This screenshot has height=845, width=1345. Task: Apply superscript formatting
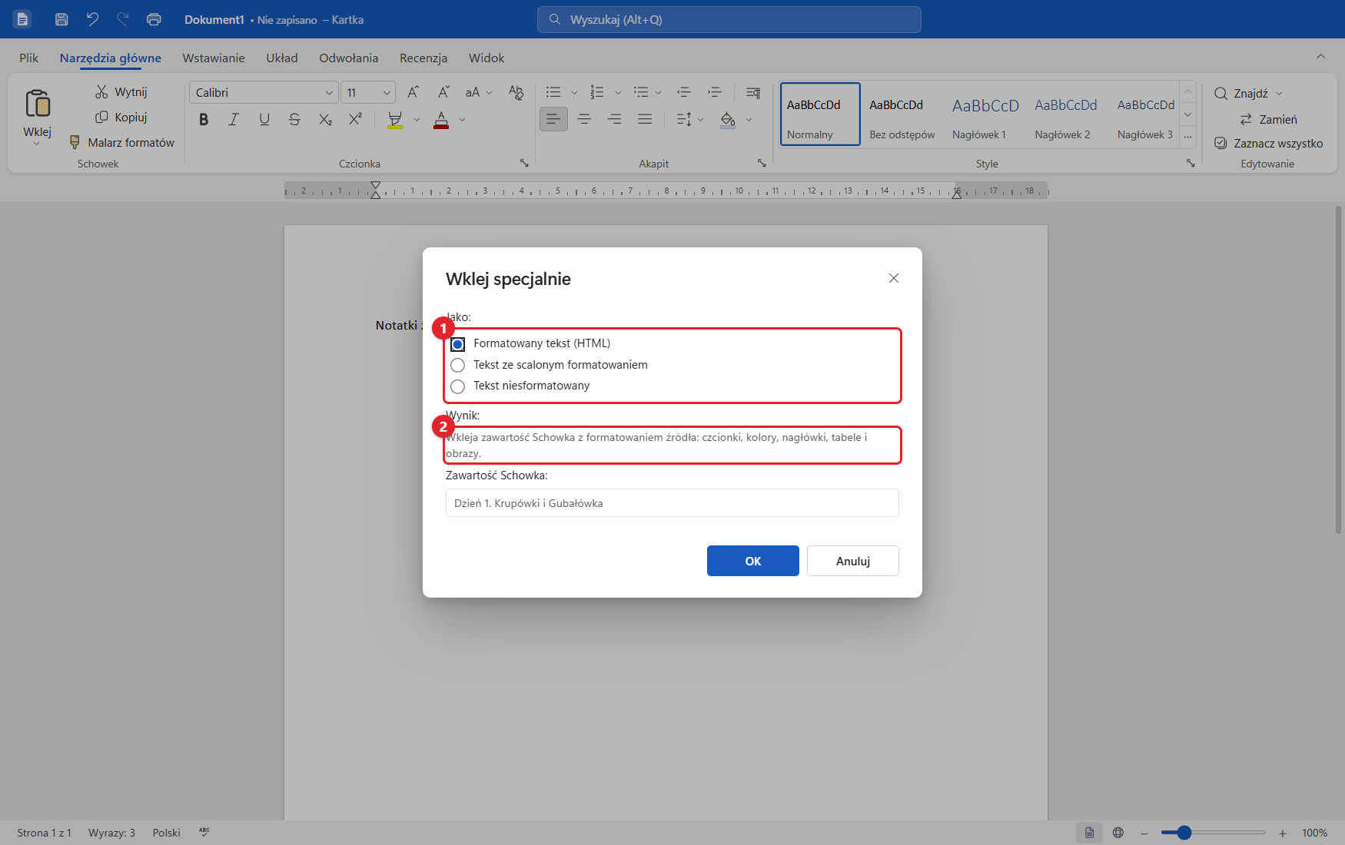(x=355, y=119)
